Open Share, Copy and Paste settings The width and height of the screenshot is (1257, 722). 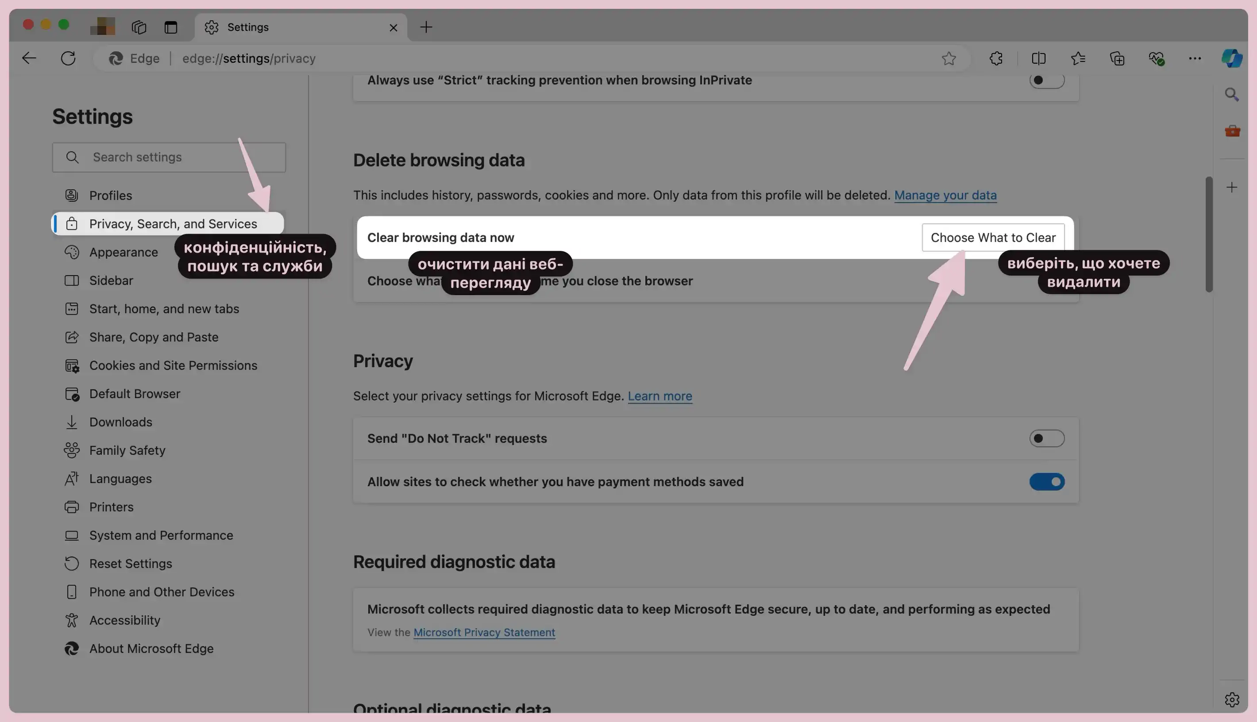169,337
